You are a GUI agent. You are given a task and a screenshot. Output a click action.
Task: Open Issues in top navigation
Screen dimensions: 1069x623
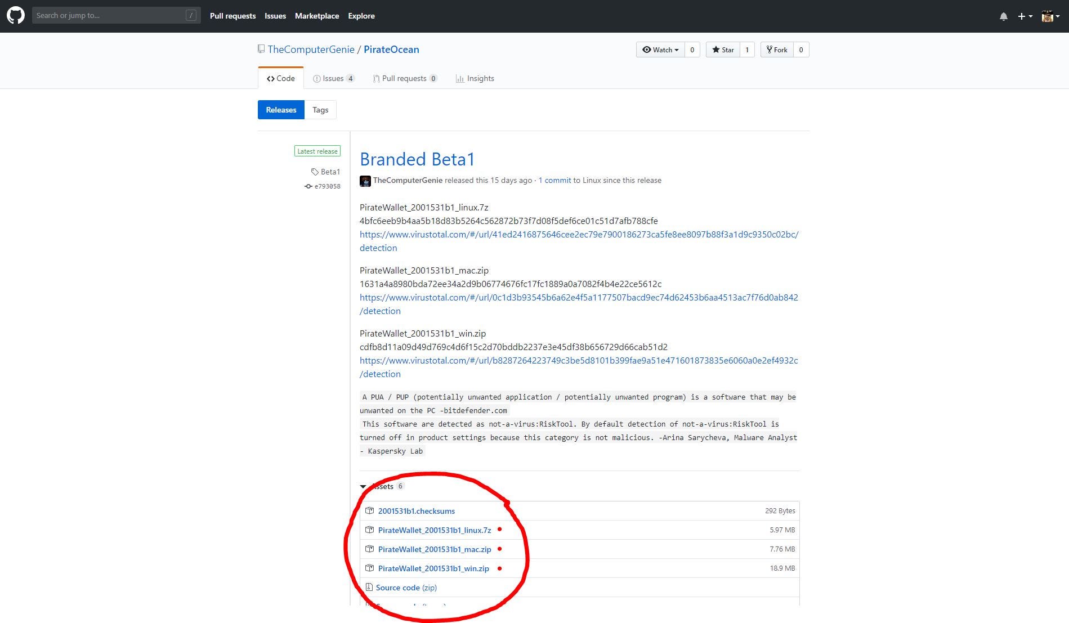pyautogui.click(x=275, y=16)
